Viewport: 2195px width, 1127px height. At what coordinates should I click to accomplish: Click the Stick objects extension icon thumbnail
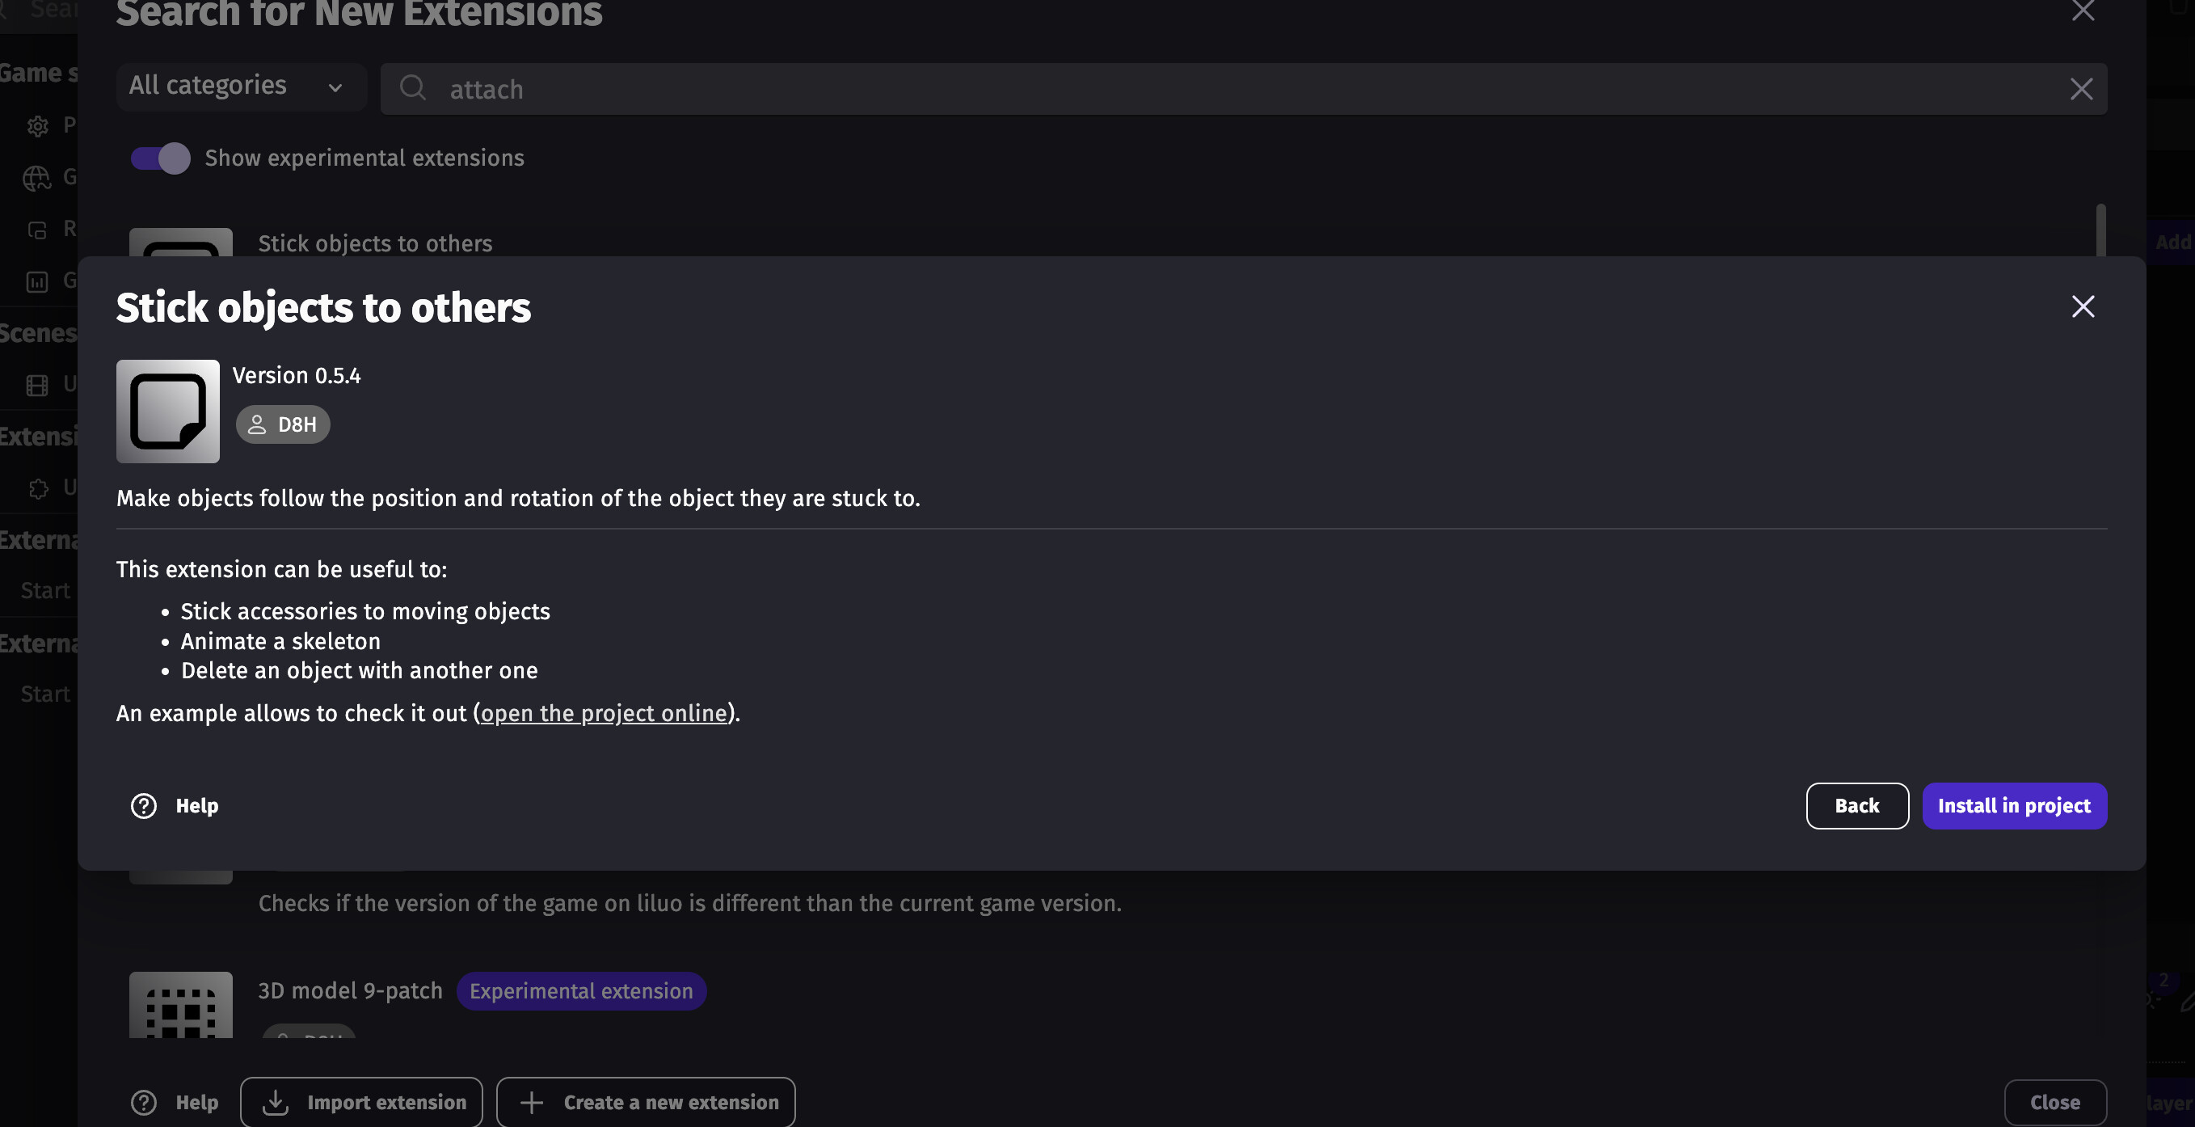pyautogui.click(x=168, y=411)
